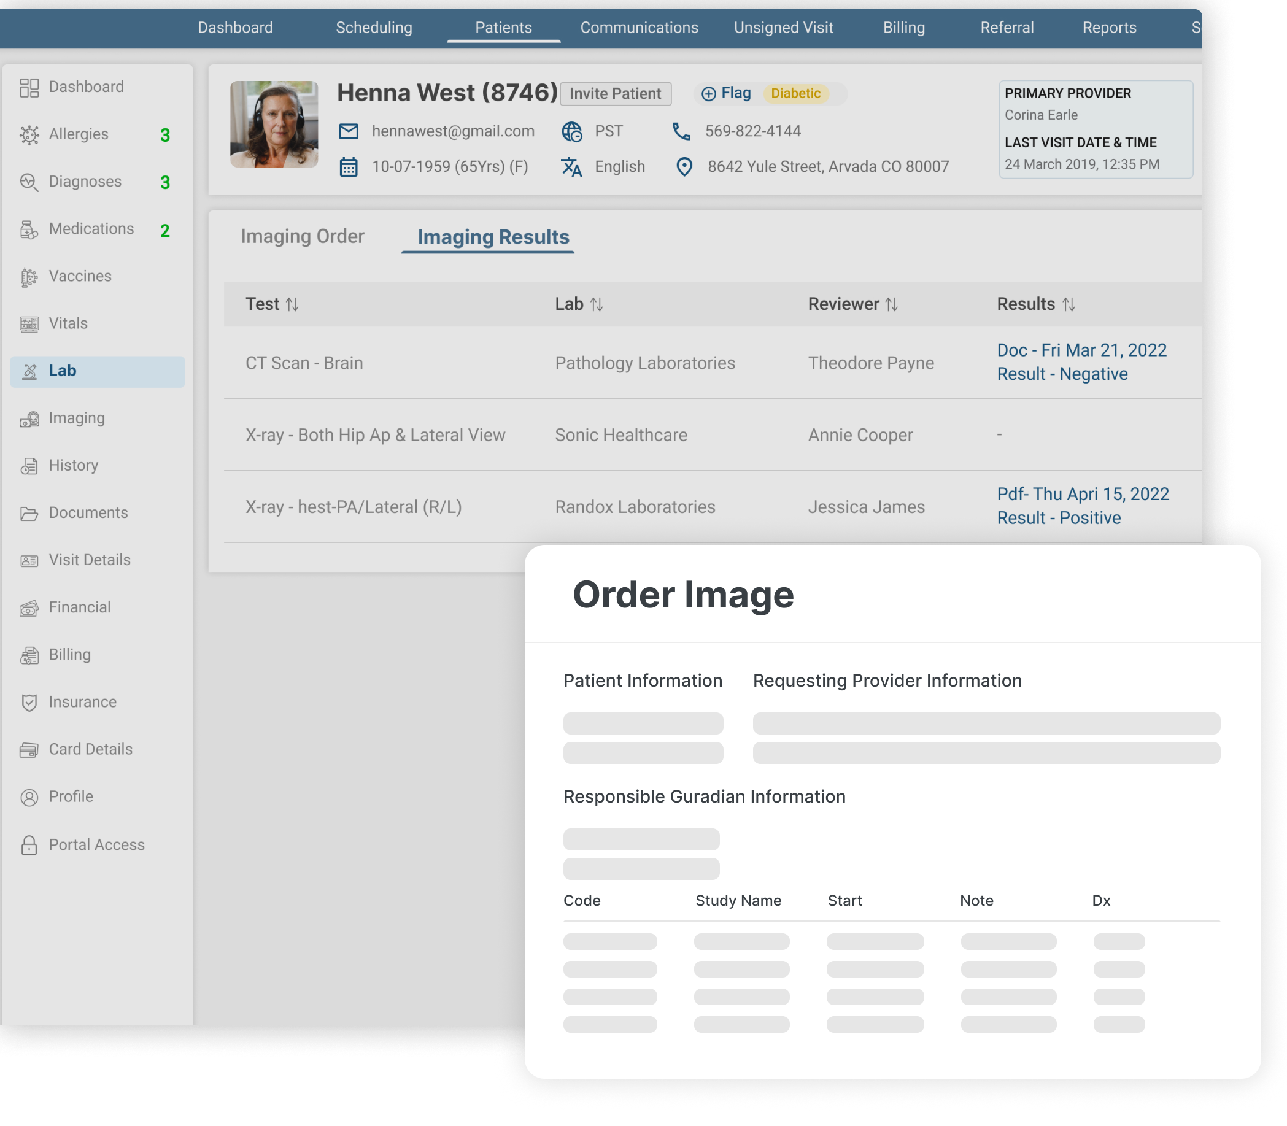Screen dimensions: 1287x1126
Task: Click the Imaging sidebar icon
Action: pyautogui.click(x=29, y=419)
